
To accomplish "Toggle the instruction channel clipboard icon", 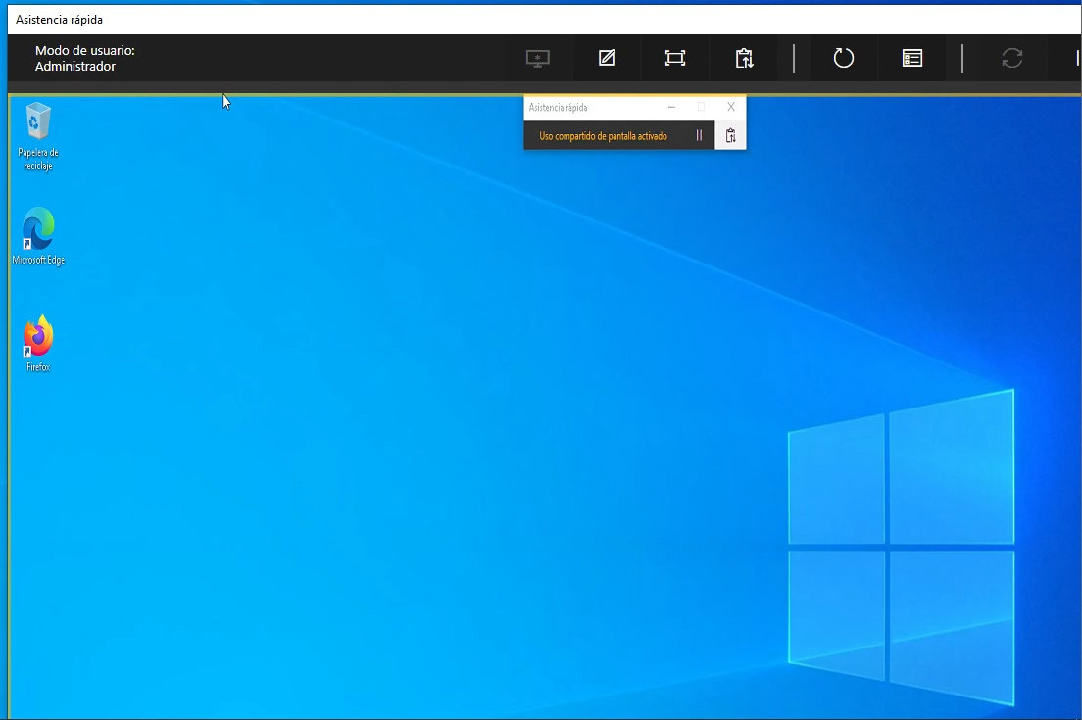I will pos(744,58).
